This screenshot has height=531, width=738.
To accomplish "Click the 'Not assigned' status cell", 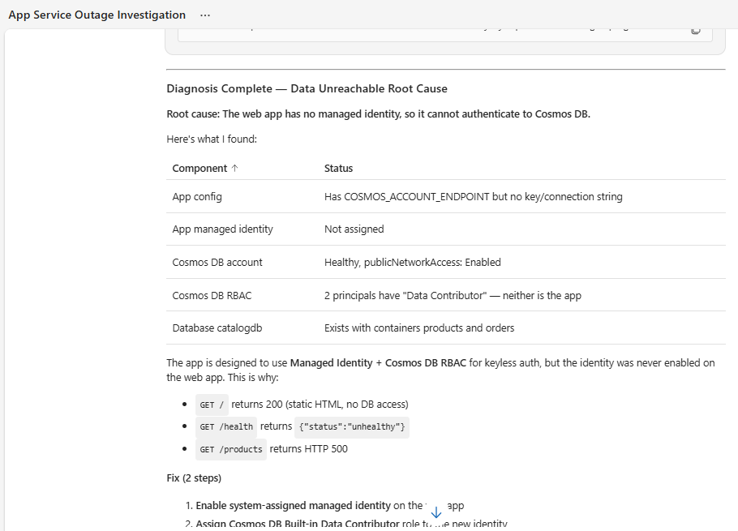I will tap(354, 229).
